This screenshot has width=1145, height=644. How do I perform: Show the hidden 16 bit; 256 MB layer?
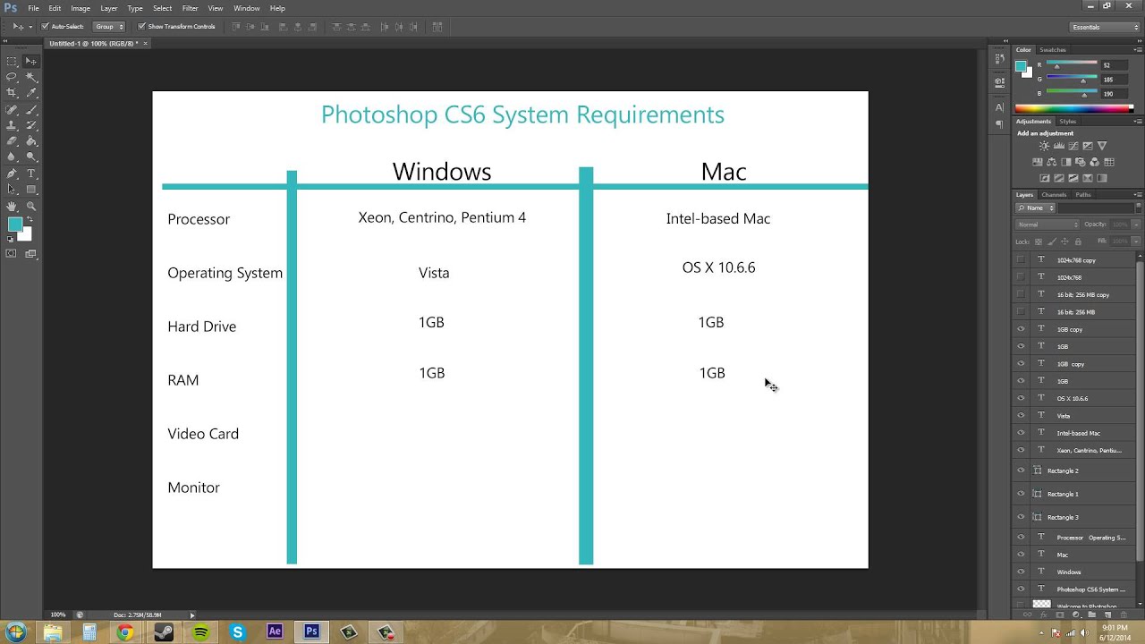[x=1021, y=312]
